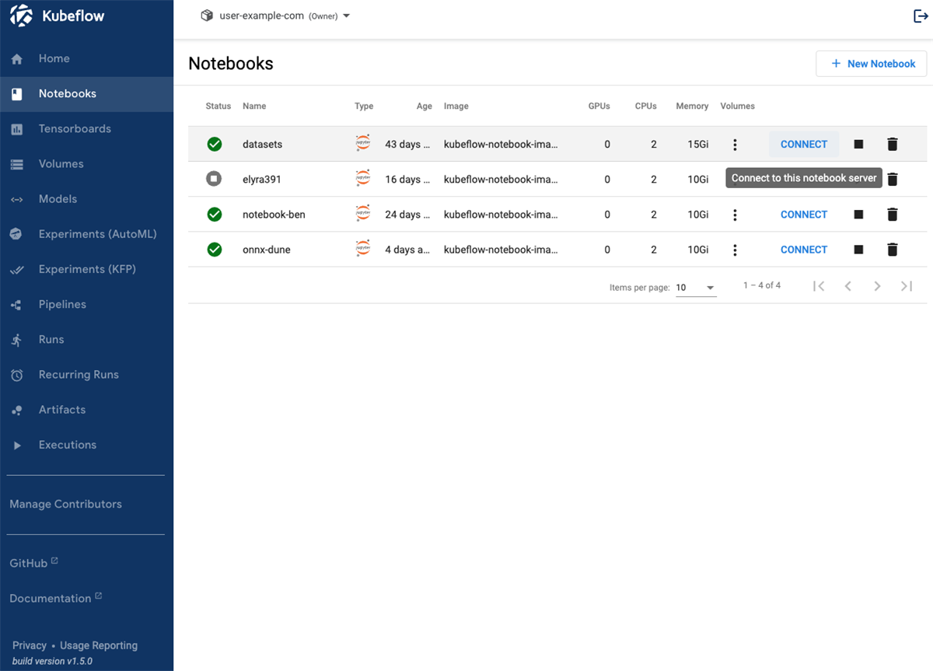The height and width of the screenshot is (671, 933).
Task: Click the green status check for notebook-ben
Action: point(215,214)
